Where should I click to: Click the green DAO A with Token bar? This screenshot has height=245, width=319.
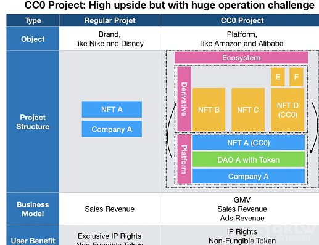pos(248,159)
